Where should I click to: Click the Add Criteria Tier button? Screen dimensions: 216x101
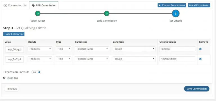14,34
